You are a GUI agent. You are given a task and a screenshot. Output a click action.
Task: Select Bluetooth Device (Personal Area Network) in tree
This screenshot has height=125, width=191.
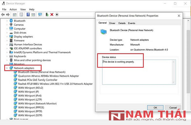[42, 72]
